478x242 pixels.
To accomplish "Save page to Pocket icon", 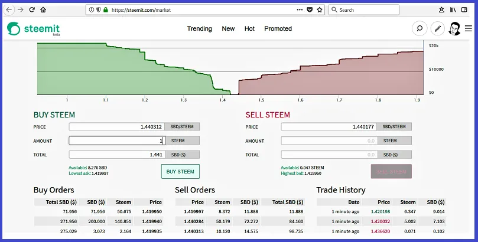I will [310, 10].
